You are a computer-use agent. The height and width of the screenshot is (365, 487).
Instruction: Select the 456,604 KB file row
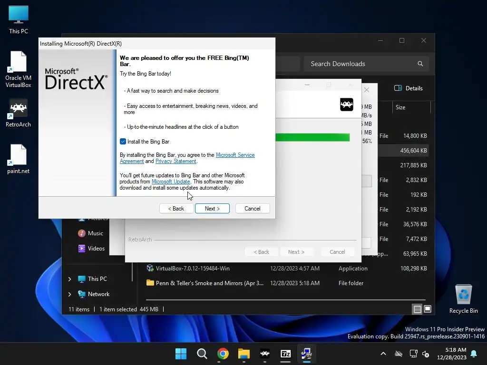(x=403, y=151)
